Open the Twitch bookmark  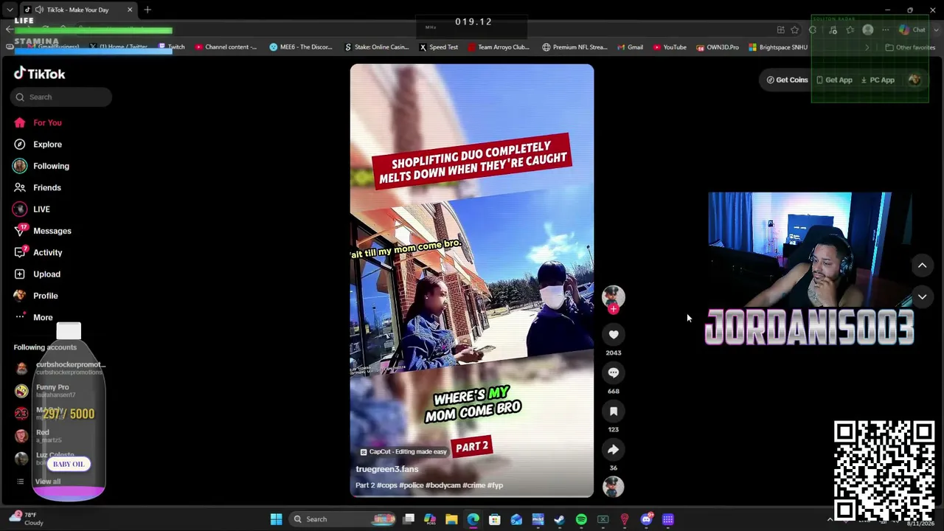(x=172, y=47)
